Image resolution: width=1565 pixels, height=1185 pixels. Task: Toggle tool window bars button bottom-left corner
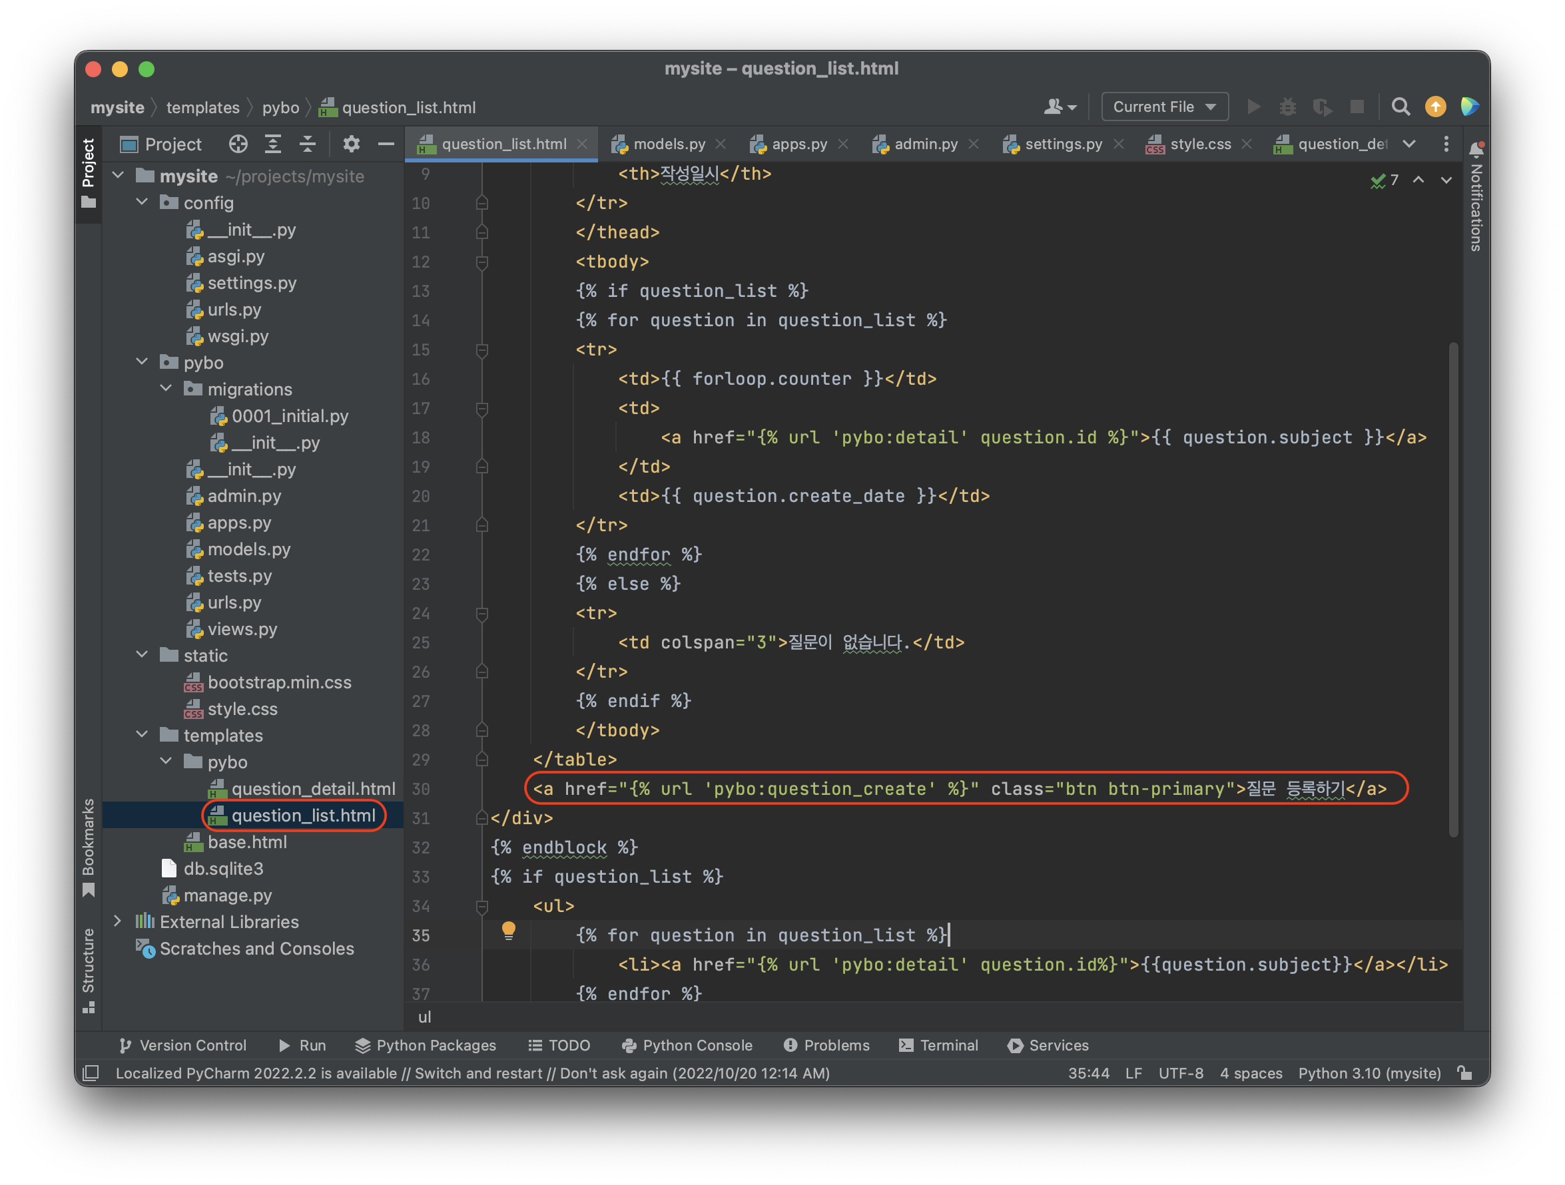coord(91,1073)
